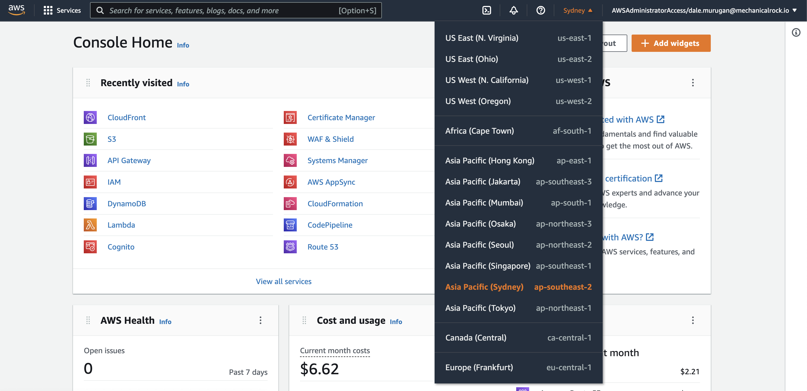Click the CloudFront service icon

point(90,117)
